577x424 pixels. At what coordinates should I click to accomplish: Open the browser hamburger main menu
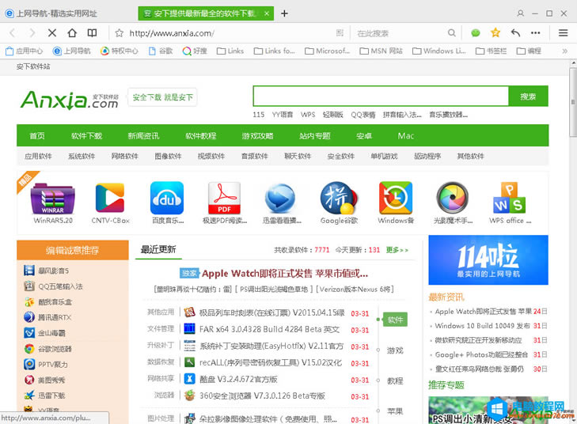564,33
